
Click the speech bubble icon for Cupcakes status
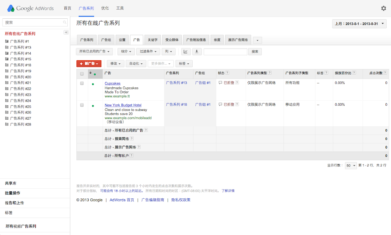tap(221, 83)
